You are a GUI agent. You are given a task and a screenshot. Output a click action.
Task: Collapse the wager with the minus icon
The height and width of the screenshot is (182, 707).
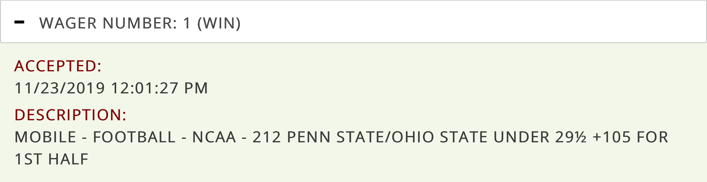(x=20, y=22)
